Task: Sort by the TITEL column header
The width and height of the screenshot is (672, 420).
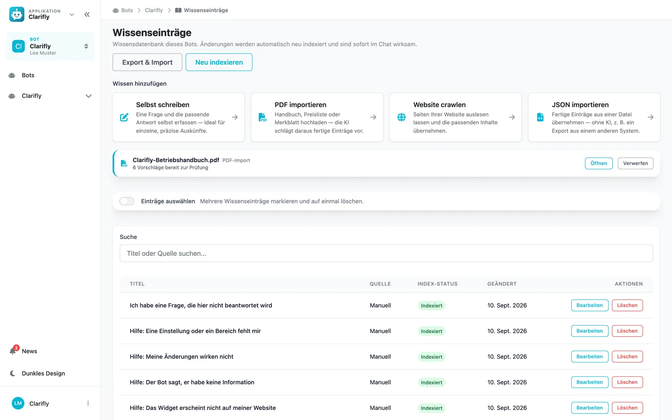Action: (x=137, y=284)
